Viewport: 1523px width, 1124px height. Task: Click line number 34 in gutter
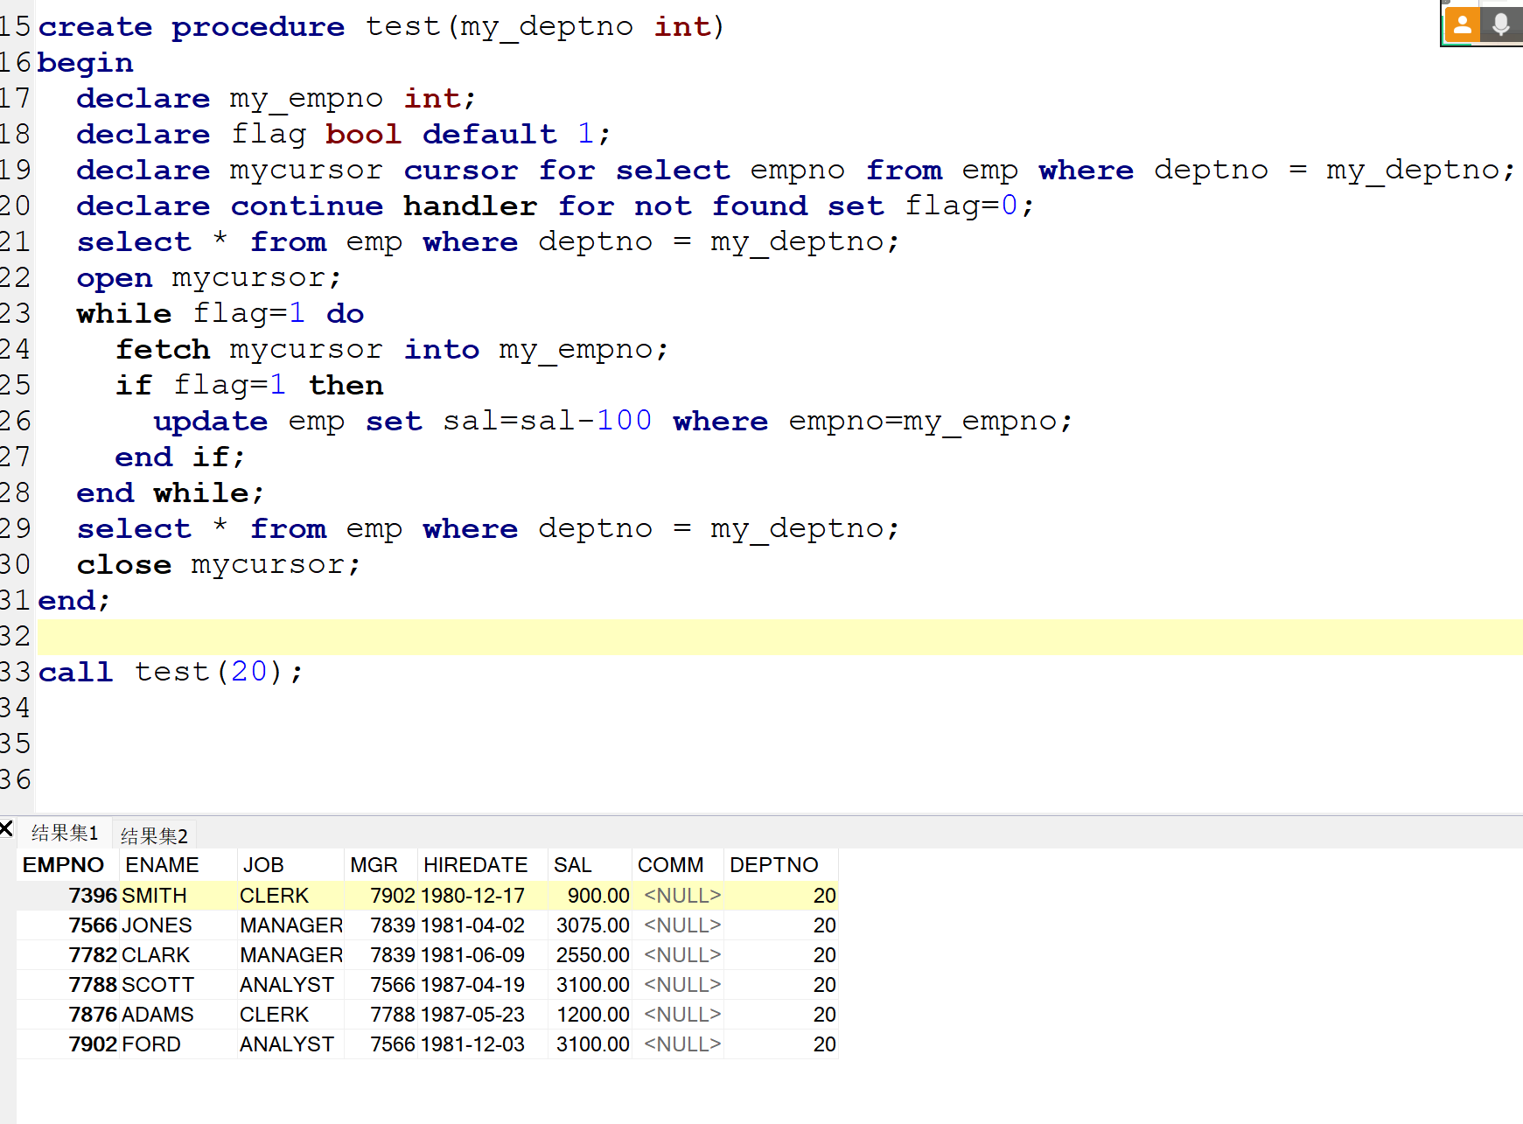pos(15,708)
